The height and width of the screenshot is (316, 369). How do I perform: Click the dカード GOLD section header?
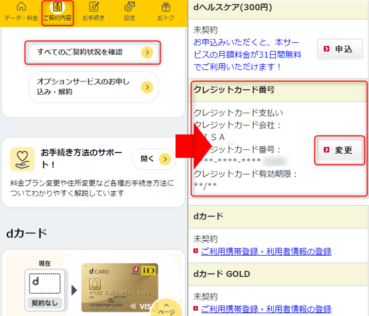[x=278, y=274]
